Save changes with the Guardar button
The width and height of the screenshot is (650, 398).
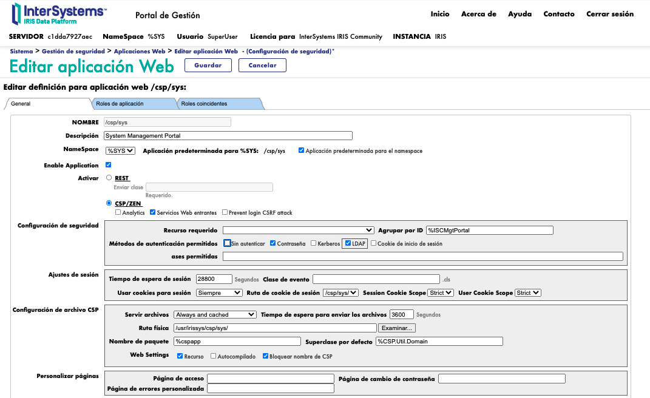pos(208,66)
